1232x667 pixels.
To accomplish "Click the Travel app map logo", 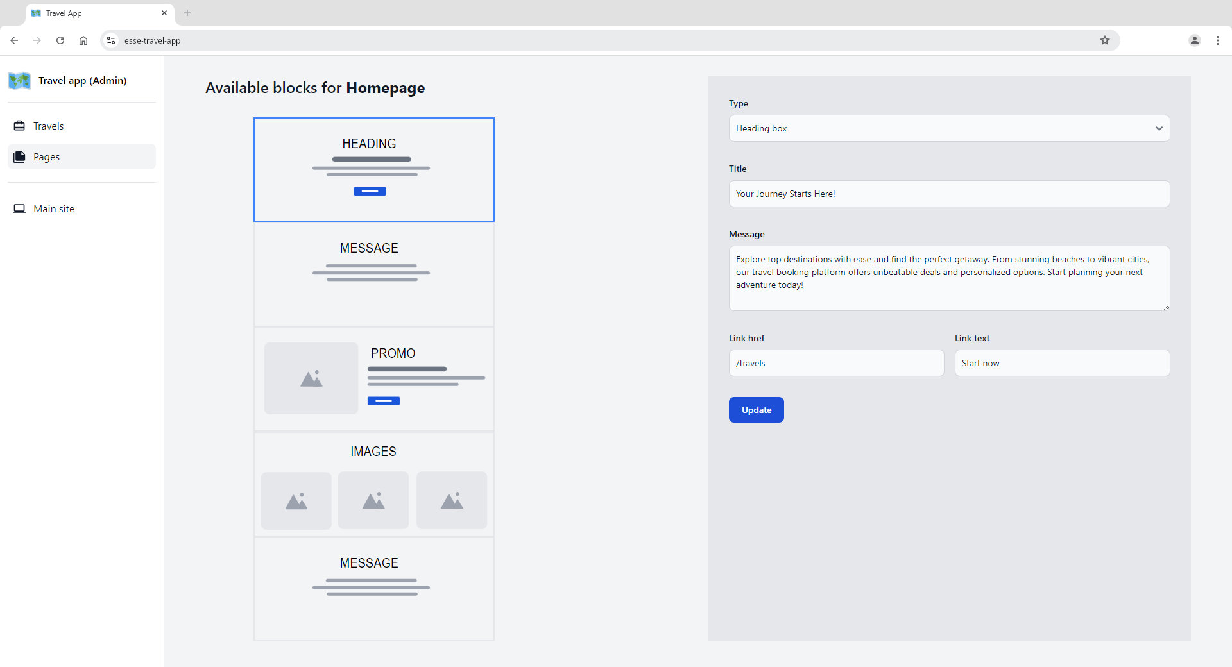I will (x=19, y=81).
